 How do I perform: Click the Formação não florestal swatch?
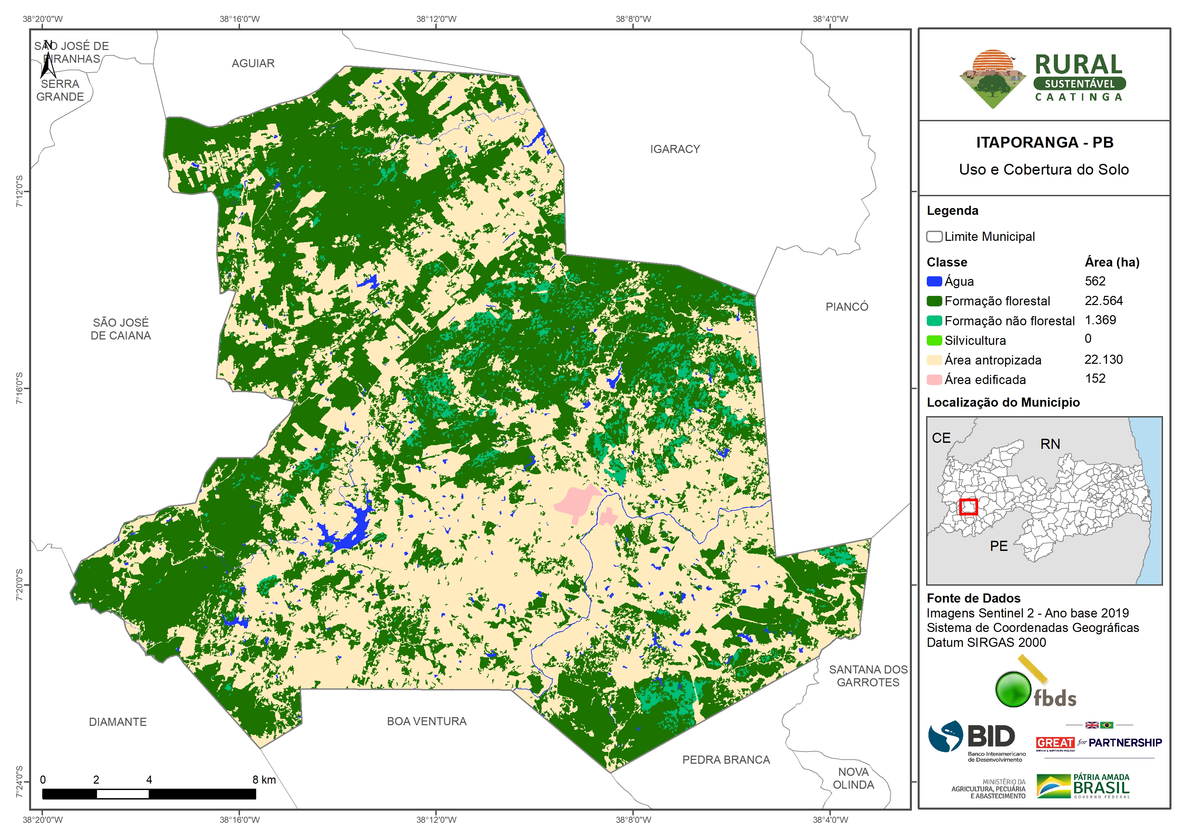[934, 321]
